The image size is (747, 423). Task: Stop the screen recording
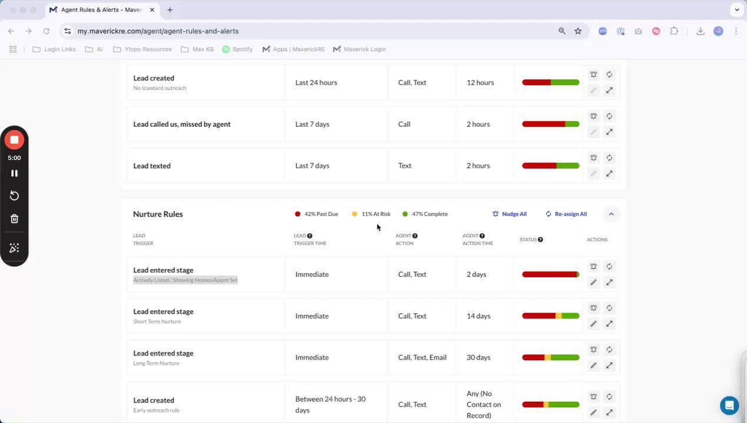coord(14,140)
